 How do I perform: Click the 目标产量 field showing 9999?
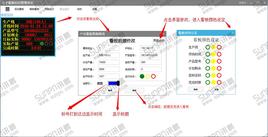[x=109, y=69]
